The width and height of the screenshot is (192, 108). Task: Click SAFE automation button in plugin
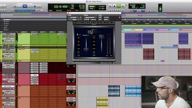(x=100, y=19)
